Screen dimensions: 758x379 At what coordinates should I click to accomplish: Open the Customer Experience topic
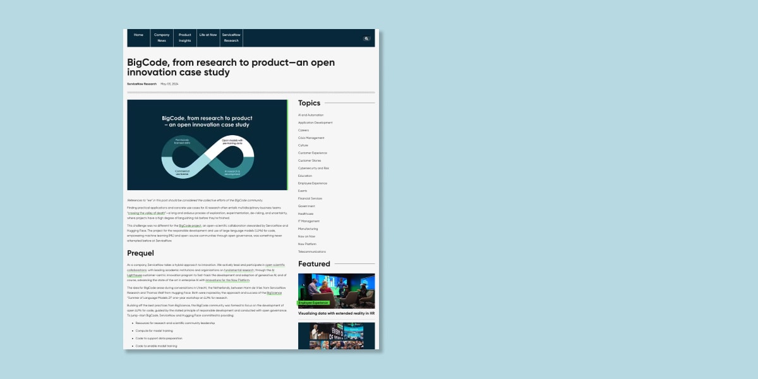click(x=313, y=153)
